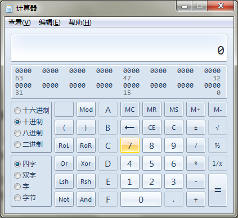The width and height of the screenshot is (238, 218).
Task: Toggle the bit group labeled 63
Action: click(x=23, y=71)
